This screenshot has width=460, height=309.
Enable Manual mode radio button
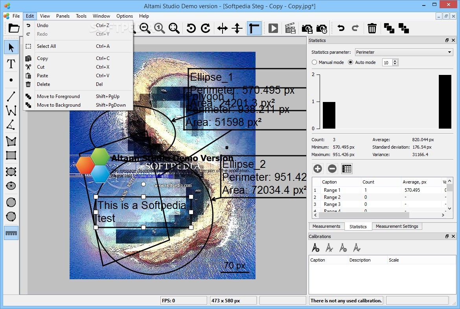pos(315,62)
